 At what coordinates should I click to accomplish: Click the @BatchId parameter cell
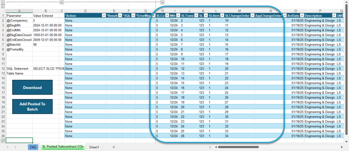tap(19, 45)
